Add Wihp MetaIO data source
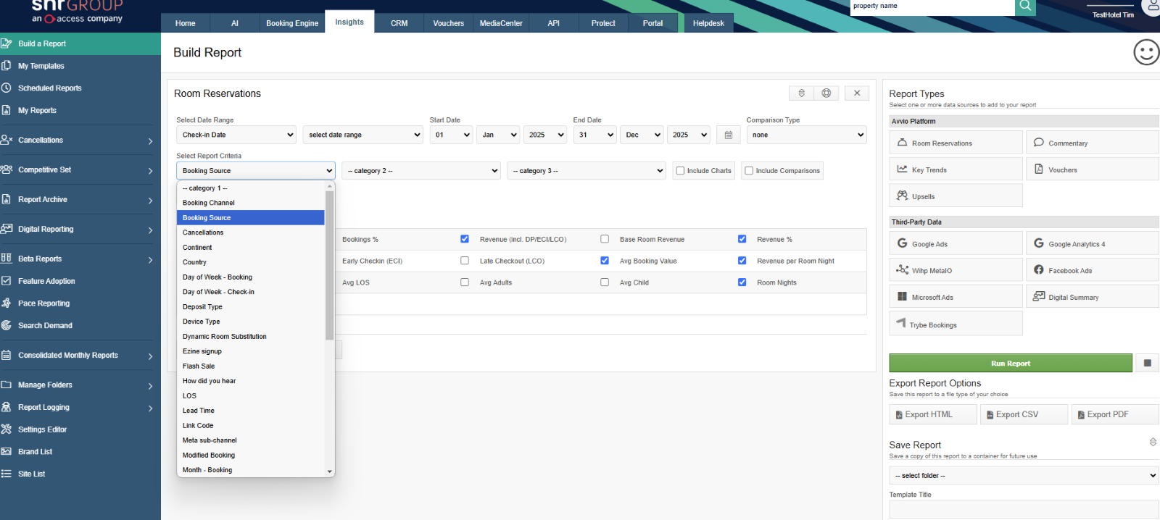The height and width of the screenshot is (520, 1160). [956, 270]
